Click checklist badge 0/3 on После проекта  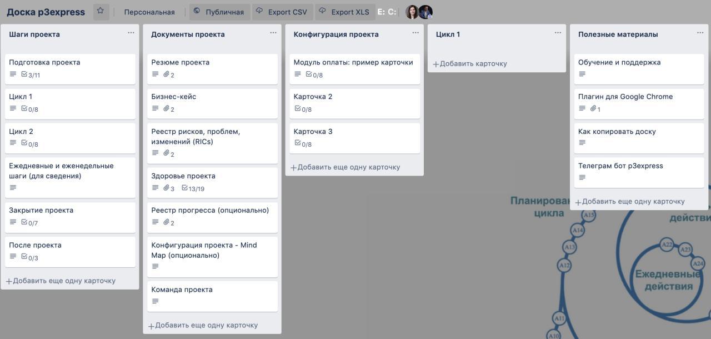(x=30, y=257)
